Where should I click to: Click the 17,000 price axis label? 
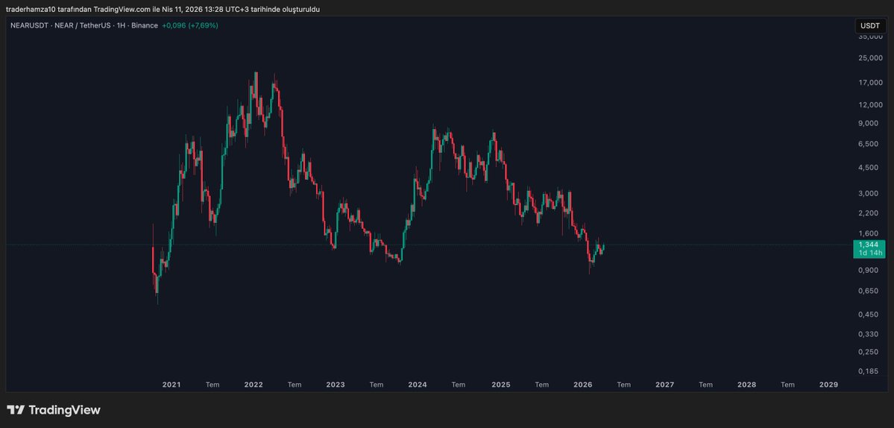(x=870, y=83)
